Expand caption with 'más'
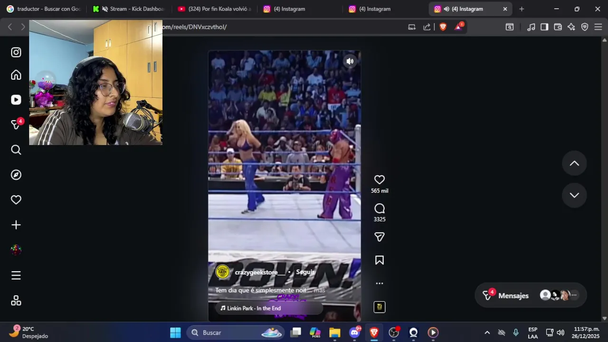 (319, 290)
